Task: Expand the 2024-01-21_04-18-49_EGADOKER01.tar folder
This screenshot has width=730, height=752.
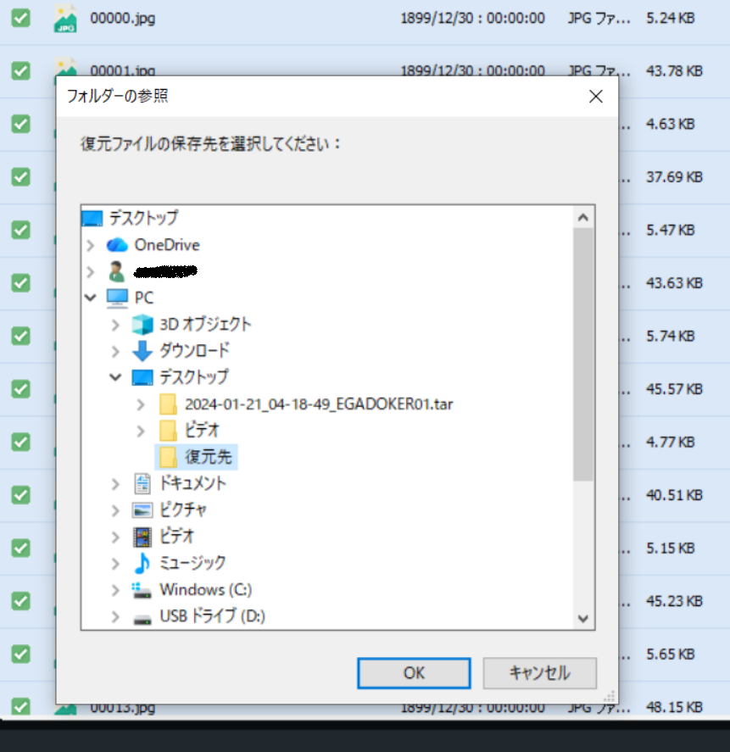Action: tap(141, 404)
